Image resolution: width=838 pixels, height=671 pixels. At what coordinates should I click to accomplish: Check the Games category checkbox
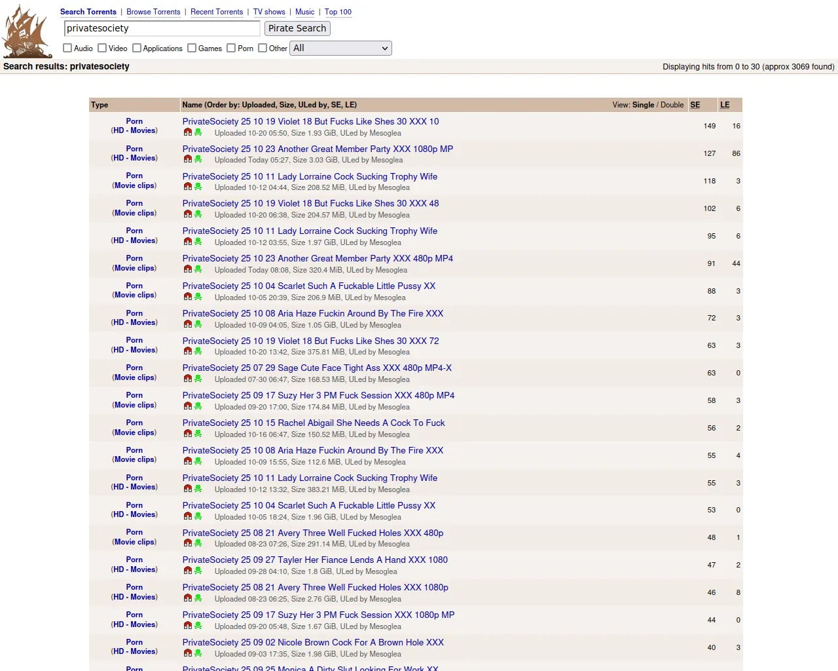click(192, 48)
